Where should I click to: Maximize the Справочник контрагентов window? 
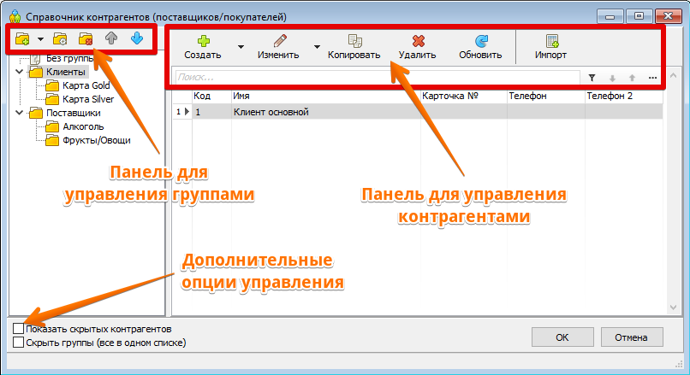click(x=639, y=16)
